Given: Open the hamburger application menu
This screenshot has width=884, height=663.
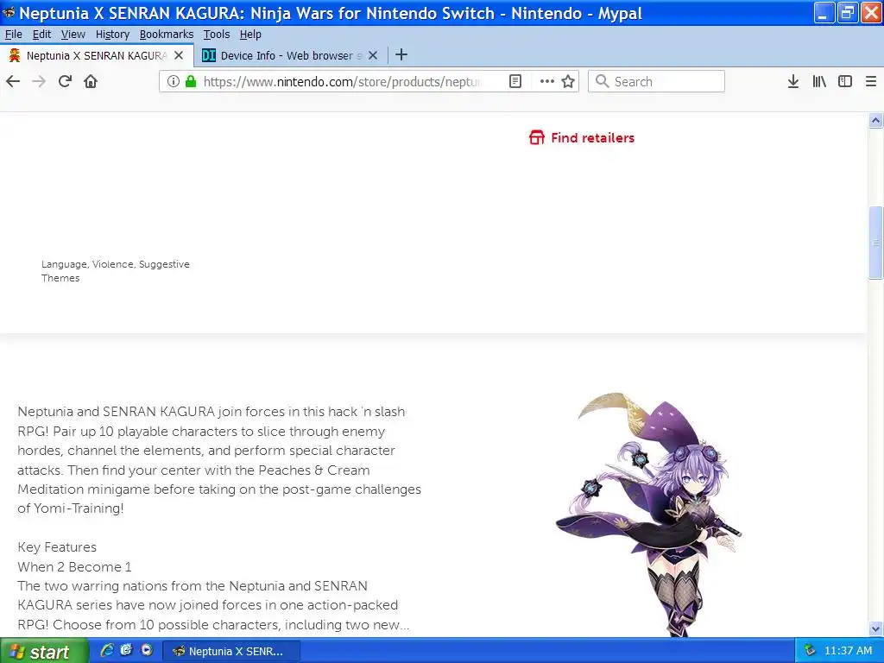Looking at the screenshot, I should [870, 82].
